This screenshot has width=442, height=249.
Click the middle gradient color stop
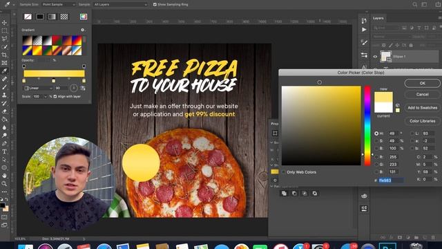tap(54, 81)
